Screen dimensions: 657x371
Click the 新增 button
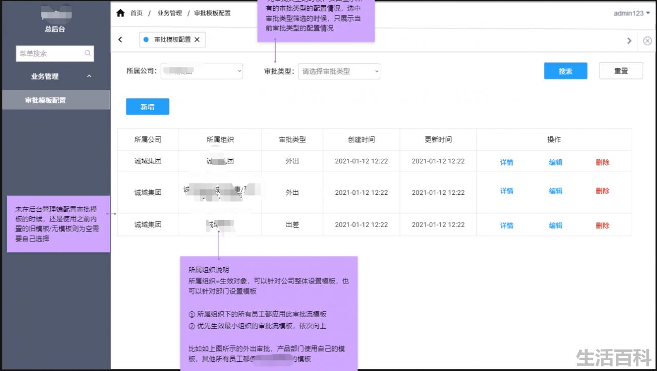pyautogui.click(x=147, y=106)
